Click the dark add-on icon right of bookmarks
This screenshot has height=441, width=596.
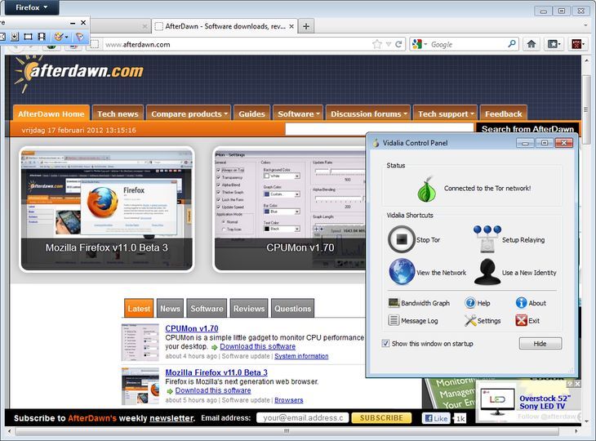(x=578, y=44)
